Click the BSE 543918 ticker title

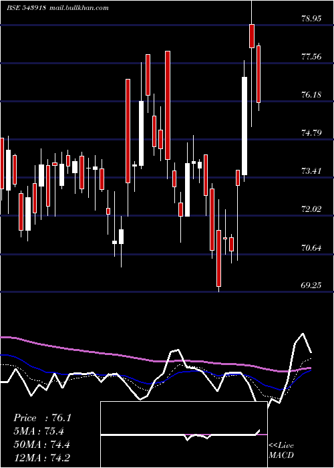click(26, 8)
